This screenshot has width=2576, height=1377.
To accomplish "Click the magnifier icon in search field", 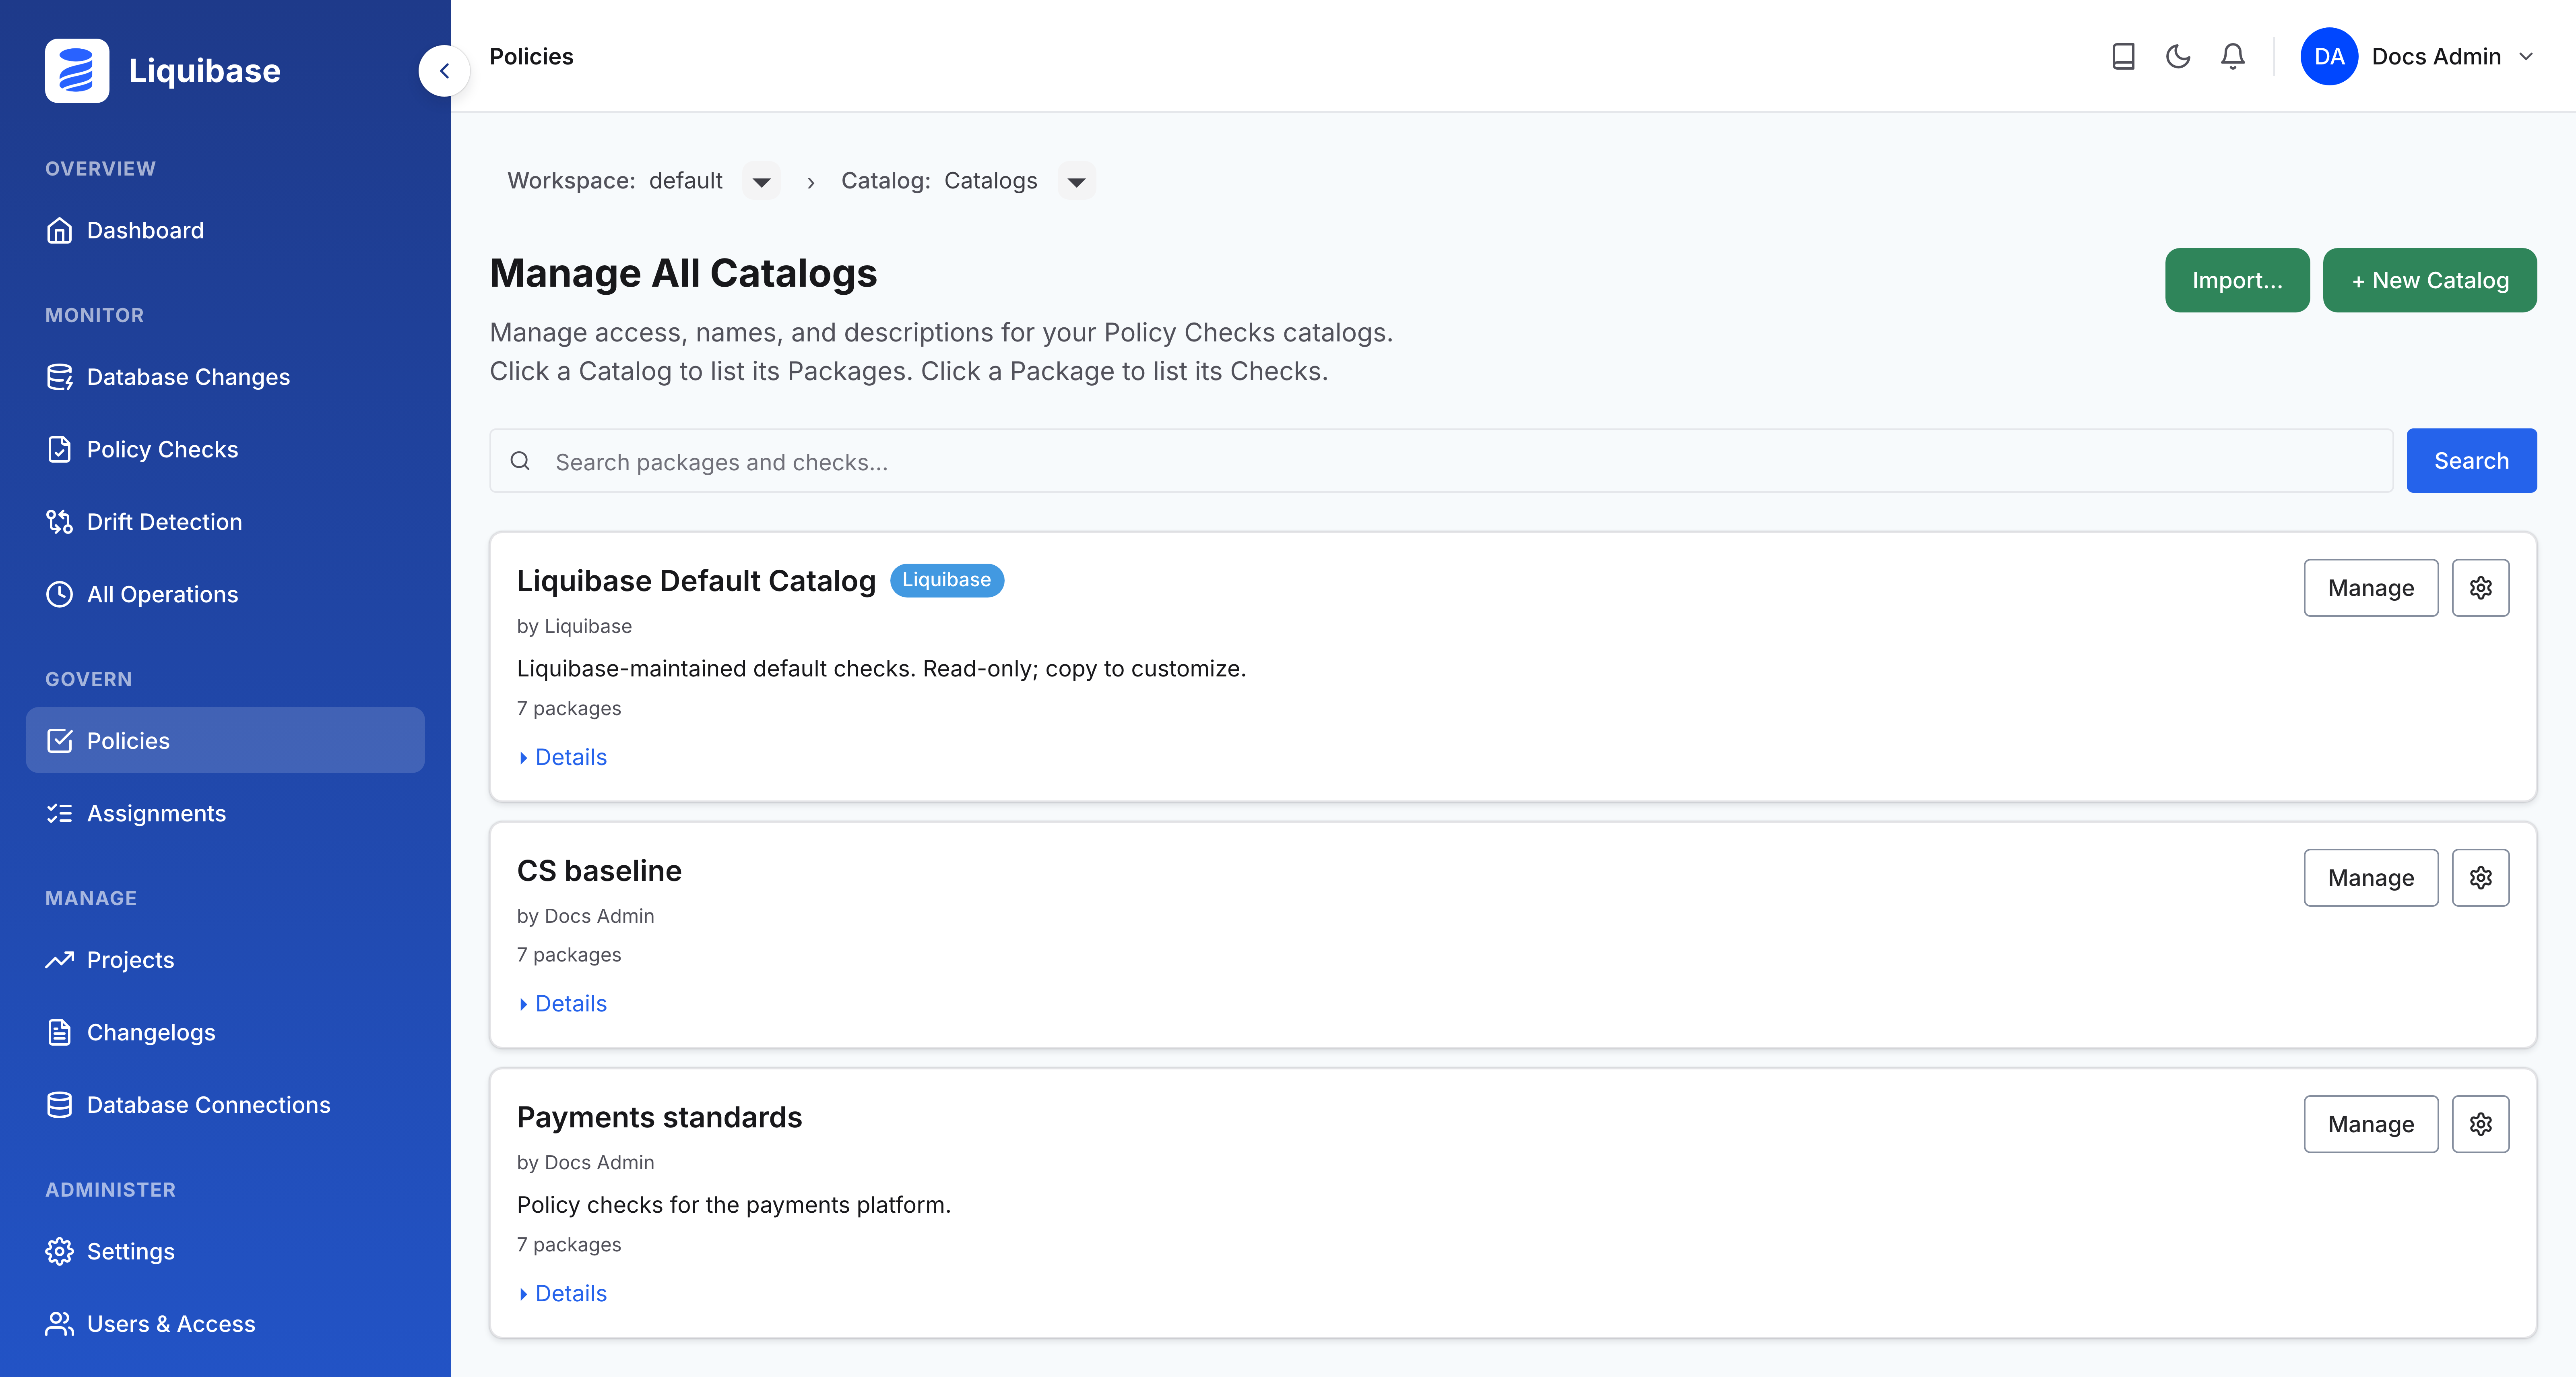I will pos(520,461).
